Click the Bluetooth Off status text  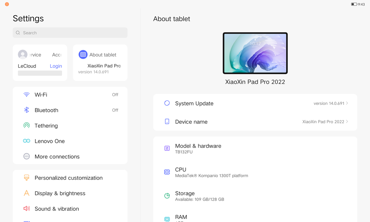[x=115, y=110]
